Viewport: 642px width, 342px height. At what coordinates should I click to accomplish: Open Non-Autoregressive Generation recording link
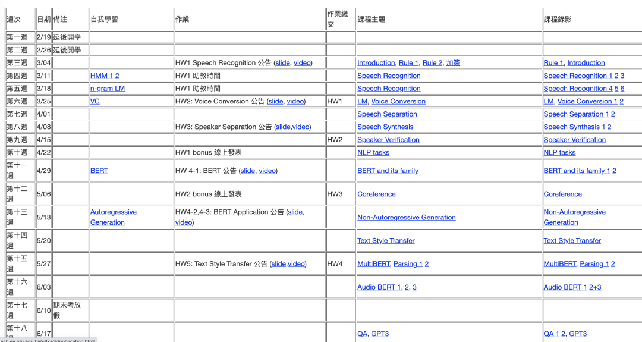point(574,217)
